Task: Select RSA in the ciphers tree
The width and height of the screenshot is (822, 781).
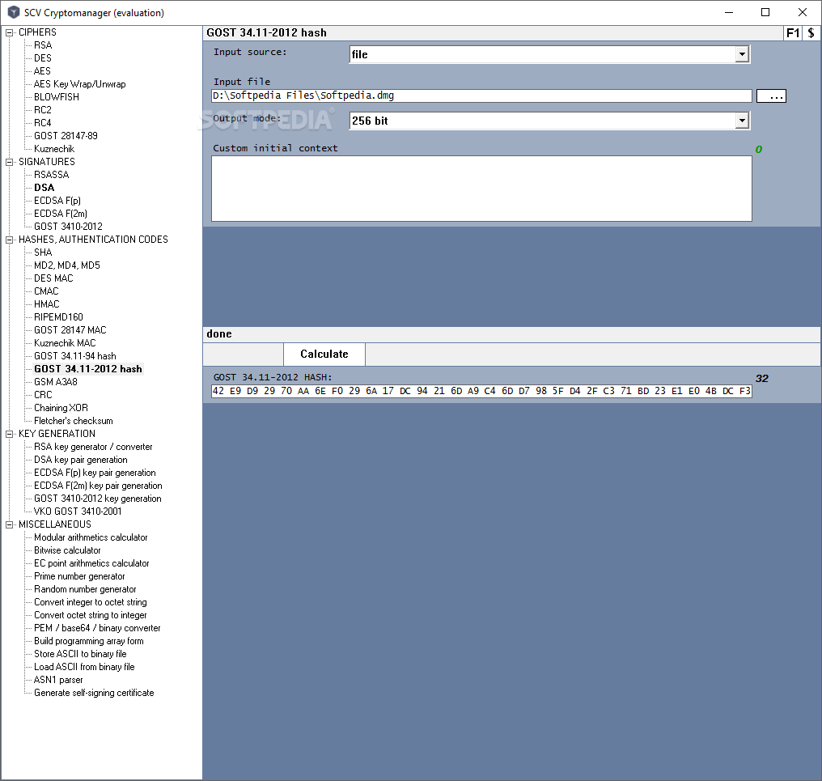Action: coord(43,45)
